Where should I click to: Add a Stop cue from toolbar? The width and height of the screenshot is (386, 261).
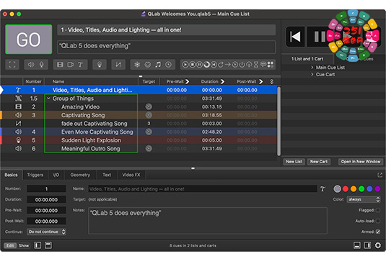(193, 65)
